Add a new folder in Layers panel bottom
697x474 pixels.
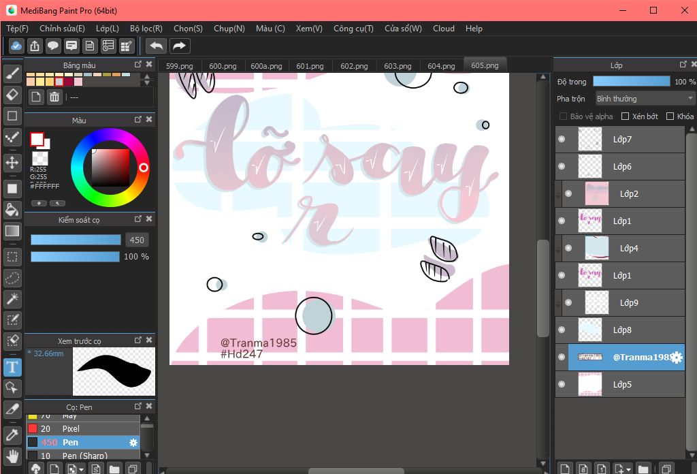pyautogui.click(x=643, y=469)
